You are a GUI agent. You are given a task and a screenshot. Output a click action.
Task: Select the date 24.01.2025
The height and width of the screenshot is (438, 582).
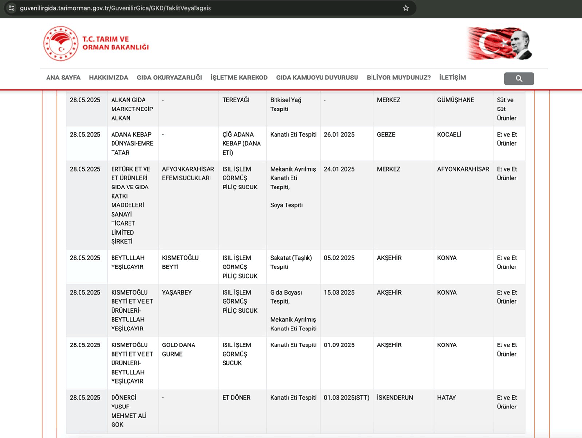click(x=339, y=169)
